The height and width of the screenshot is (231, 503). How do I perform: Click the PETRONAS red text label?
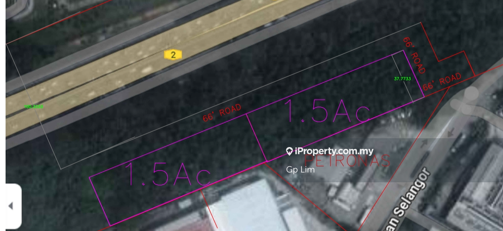(x=347, y=160)
